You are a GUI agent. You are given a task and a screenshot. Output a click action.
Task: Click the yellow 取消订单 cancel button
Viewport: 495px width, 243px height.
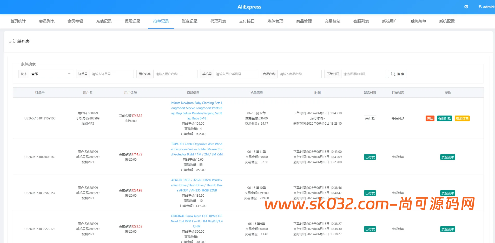click(x=462, y=118)
